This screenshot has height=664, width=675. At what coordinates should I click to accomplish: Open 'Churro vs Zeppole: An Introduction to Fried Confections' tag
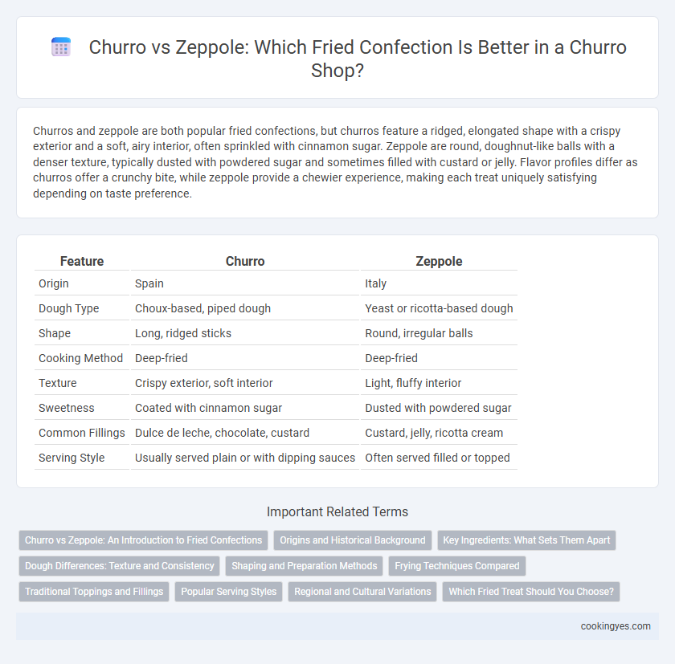[143, 540]
